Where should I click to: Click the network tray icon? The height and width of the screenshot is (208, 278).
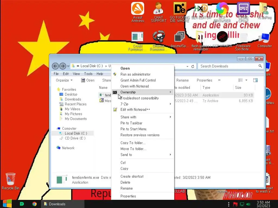[242, 204]
